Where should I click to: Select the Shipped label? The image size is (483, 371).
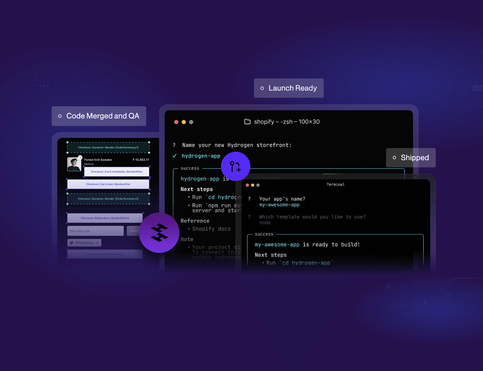411,158
